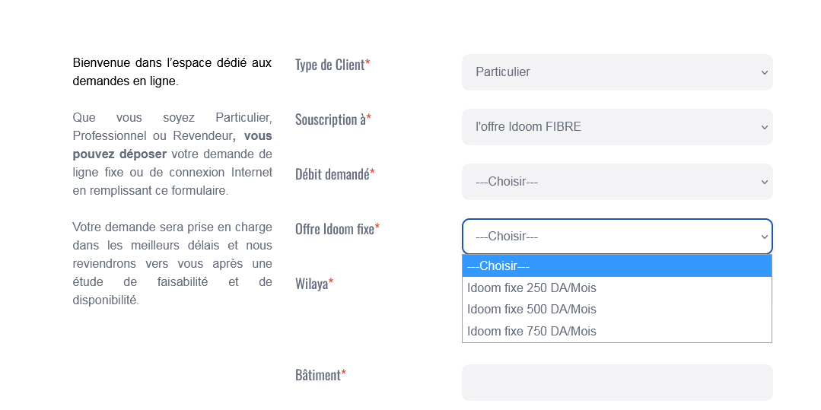Screen dimensions: 821x410
Task: Open the dropdown showing l'offre Idoom FIBRE
Action: pyautogui.click(x=616, y=127)
